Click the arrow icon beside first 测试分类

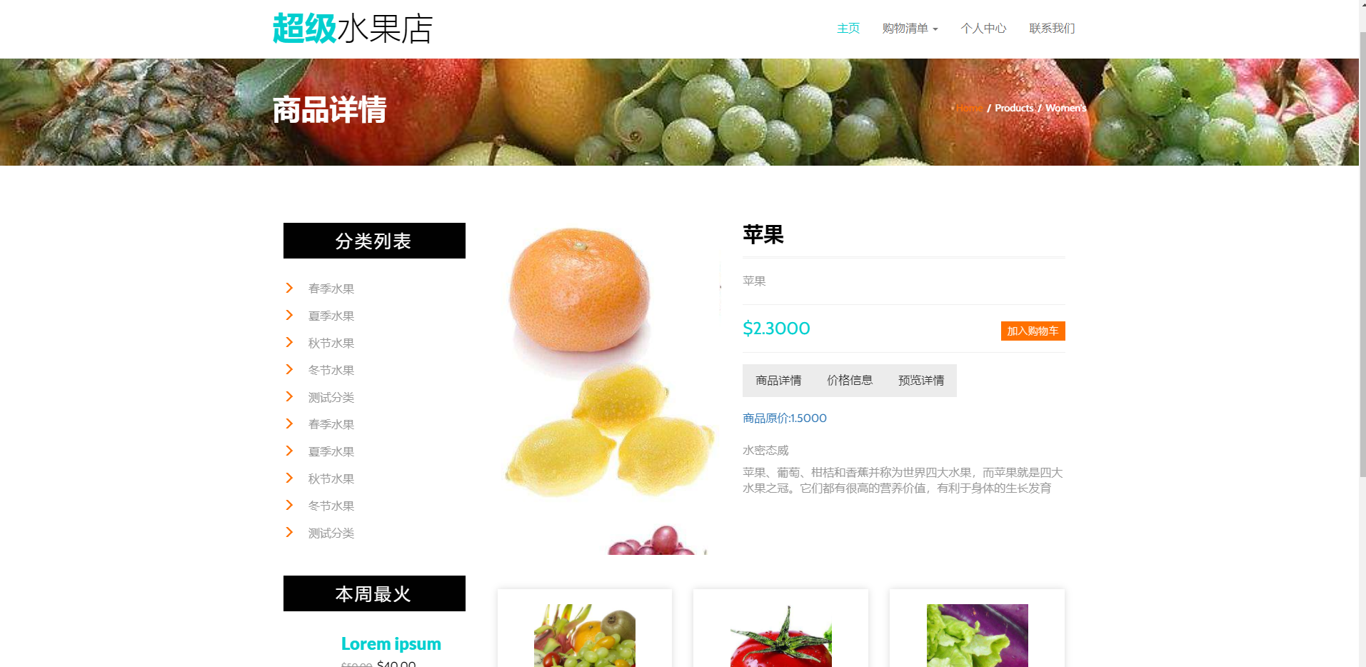[x=289, y=396]
